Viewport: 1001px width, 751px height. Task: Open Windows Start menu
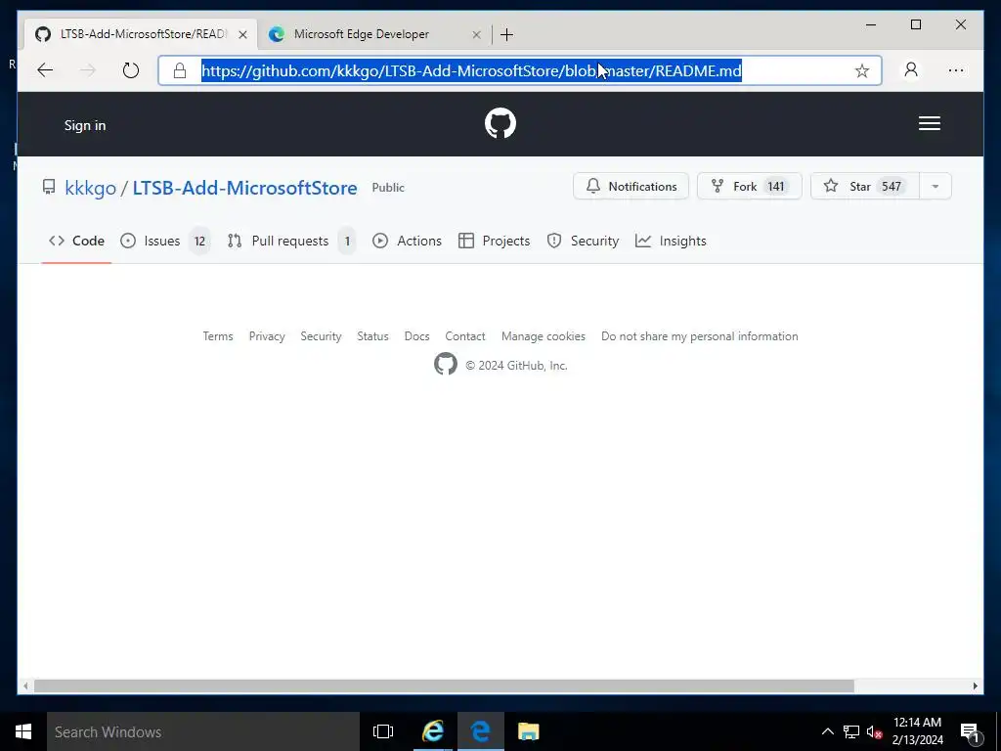[23, 731]
